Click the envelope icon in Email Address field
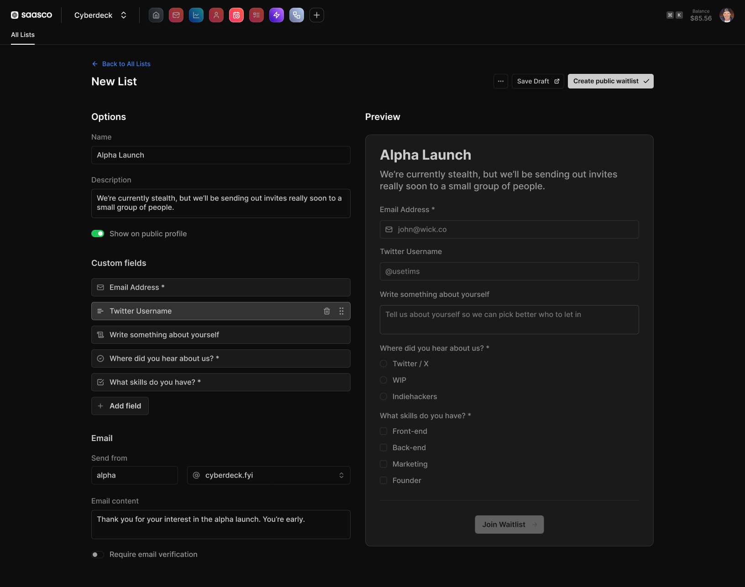Image resolution: width=745 pixels, height=587 pixels. pos(100,287)
